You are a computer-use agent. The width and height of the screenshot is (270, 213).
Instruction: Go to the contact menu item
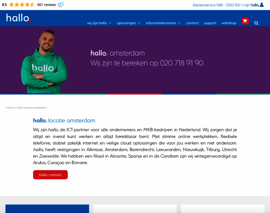tap(192, 23)
